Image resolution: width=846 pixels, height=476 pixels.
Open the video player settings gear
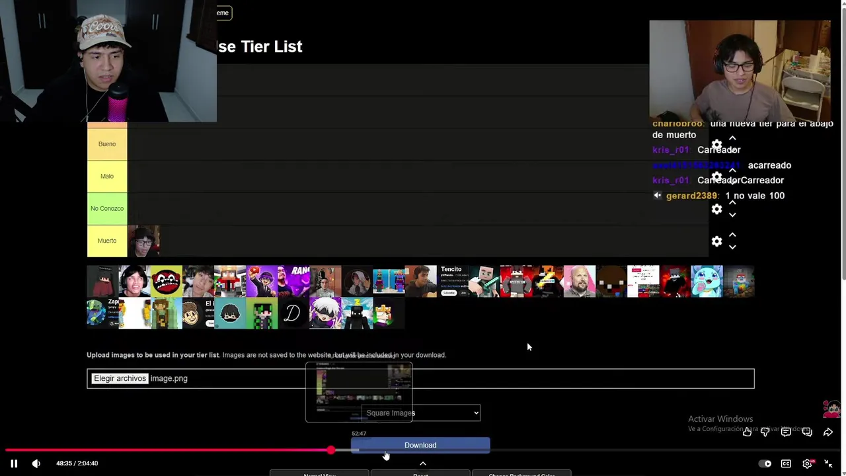click(807, 463)
